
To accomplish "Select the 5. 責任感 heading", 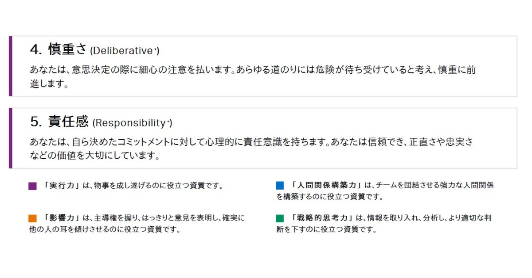I will click(59, 121).
